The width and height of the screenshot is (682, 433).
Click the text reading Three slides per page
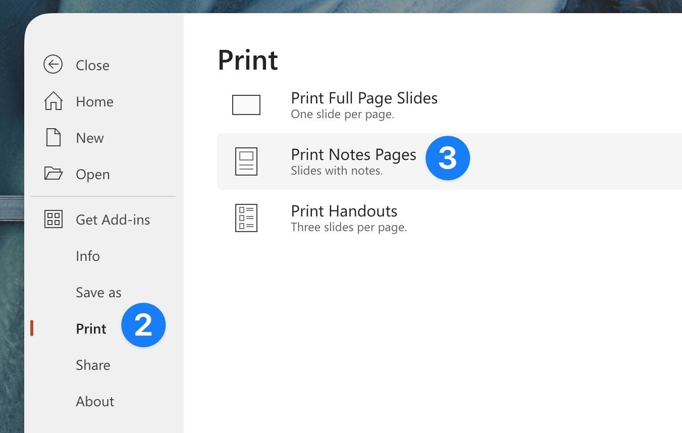pos(349,227)
